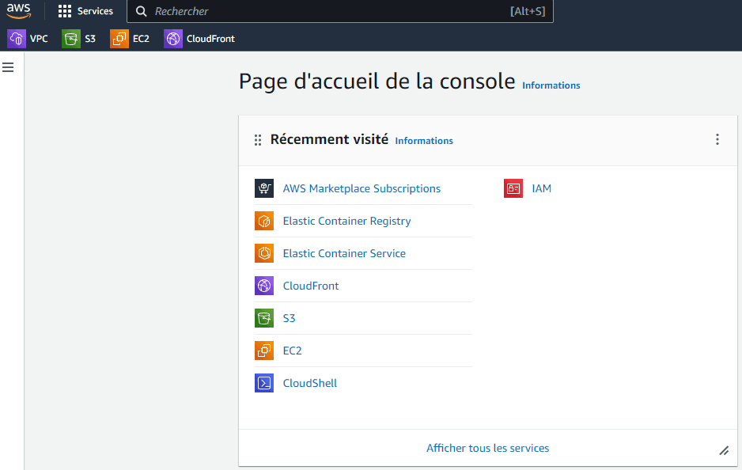Click the Récemment visité heading

point(329,139)
